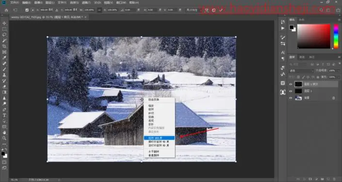This screenshot has height=182, width=342.
Task: Hide the background layer via eye icon
Action: 291,98
